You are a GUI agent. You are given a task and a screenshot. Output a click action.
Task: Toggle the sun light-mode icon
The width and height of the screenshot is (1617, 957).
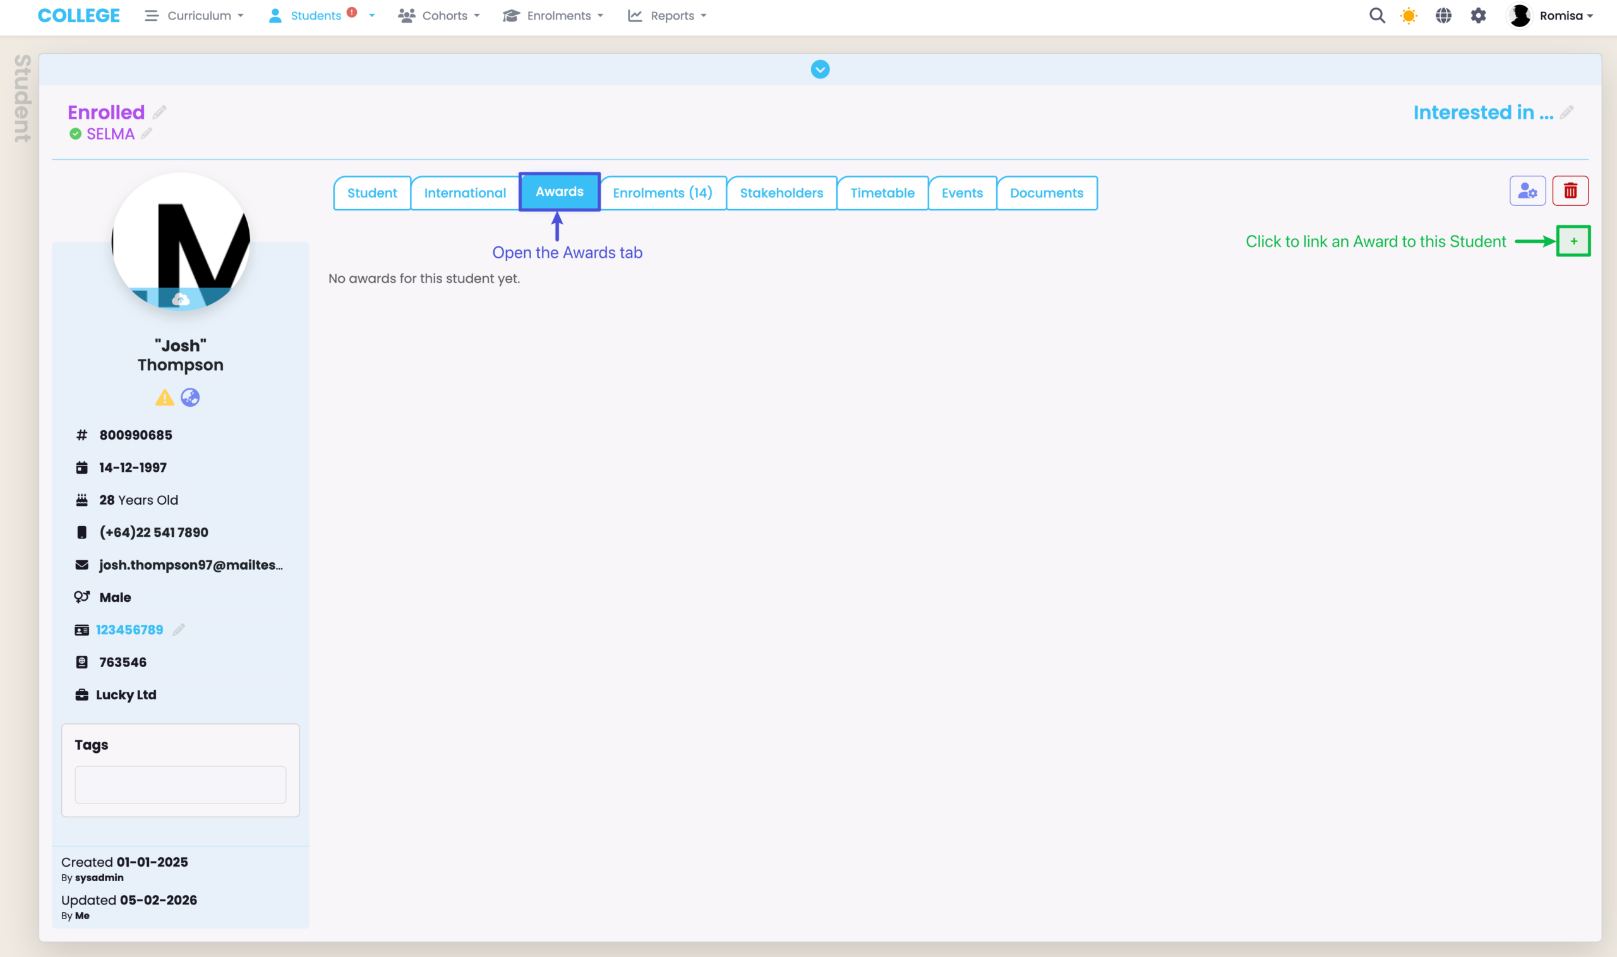tap(1409, 16)
